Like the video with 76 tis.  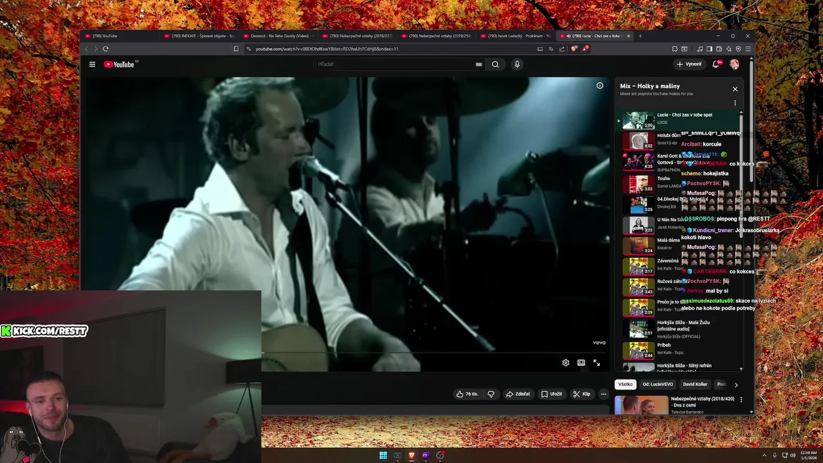coord(467,394)
